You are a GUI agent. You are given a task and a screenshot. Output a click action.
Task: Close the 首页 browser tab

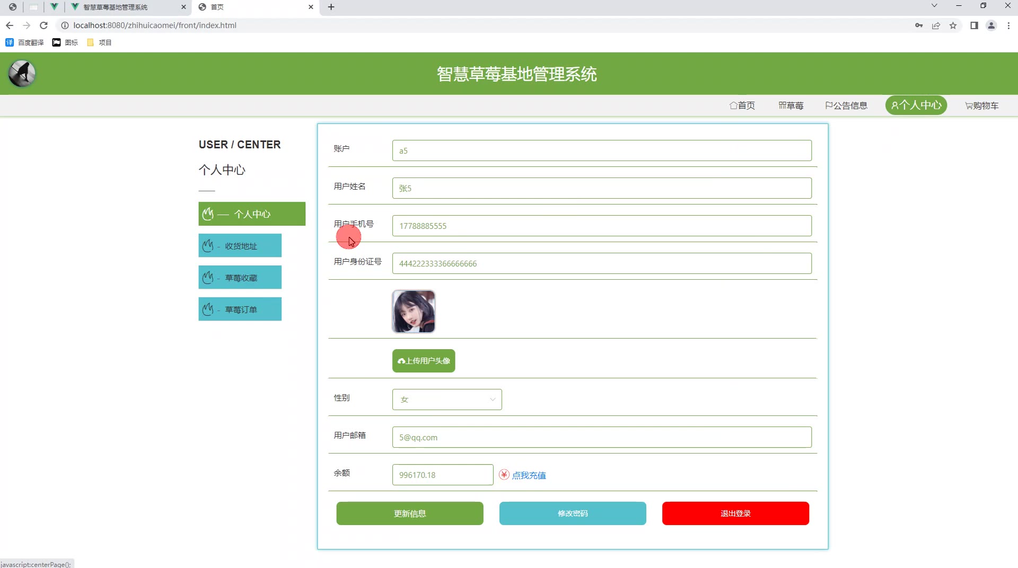click(x=311, y=7)
